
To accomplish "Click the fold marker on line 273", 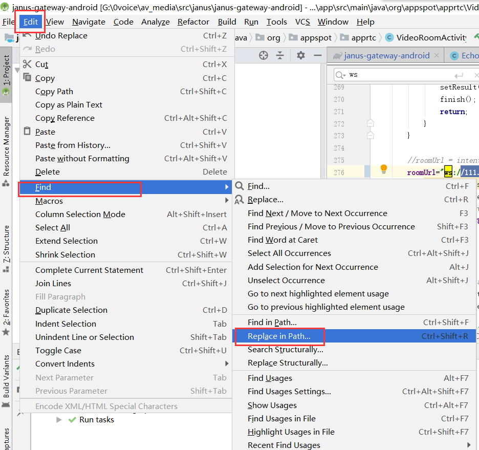I will (x=370, y=135).
